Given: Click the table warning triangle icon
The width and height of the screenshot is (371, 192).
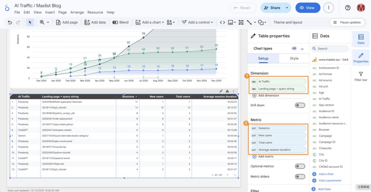Looking at the screenshot, I should [x=227, y=91].
